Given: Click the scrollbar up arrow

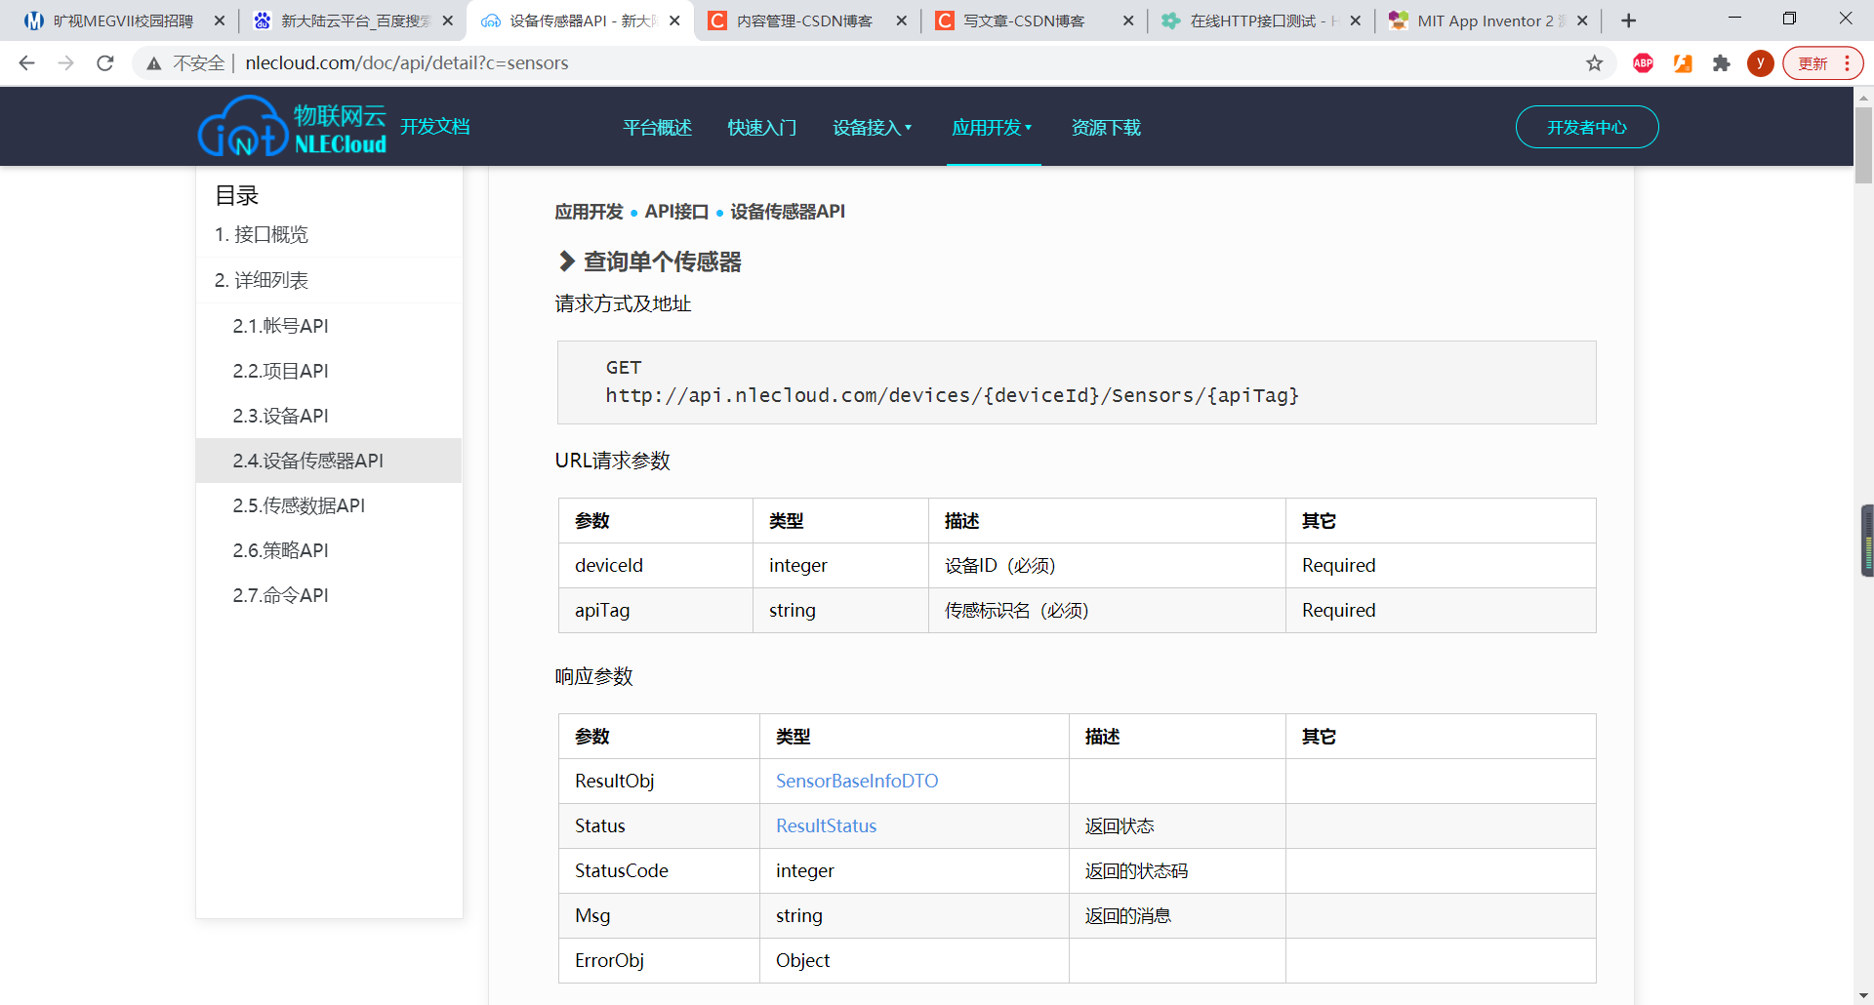Looking at the screenshot, I should coord(1863,97).
